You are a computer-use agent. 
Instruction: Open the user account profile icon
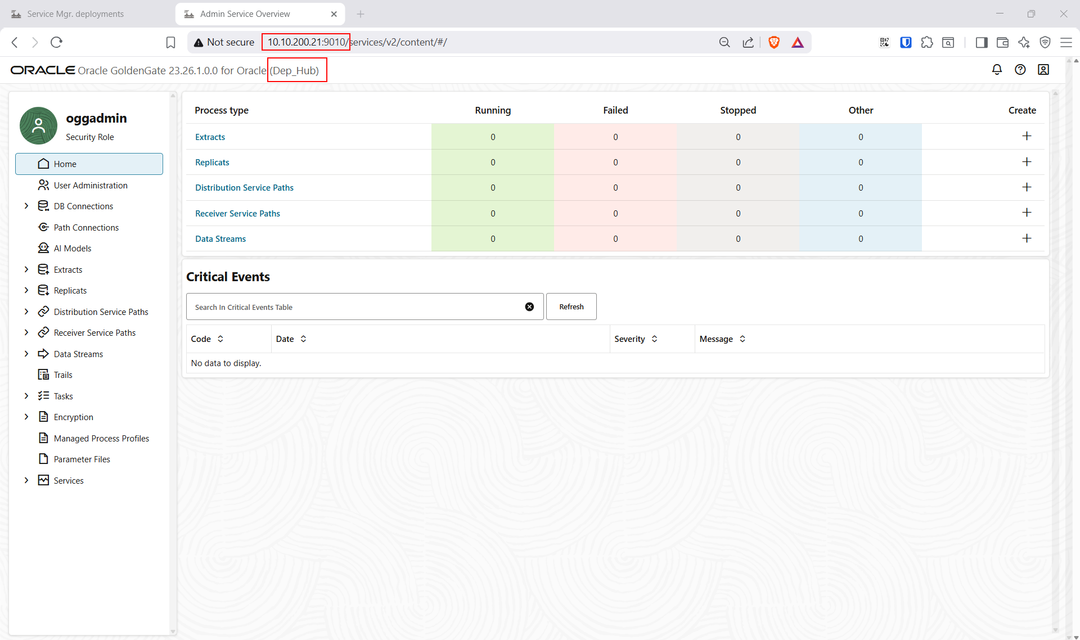(x=1043, y=70)
